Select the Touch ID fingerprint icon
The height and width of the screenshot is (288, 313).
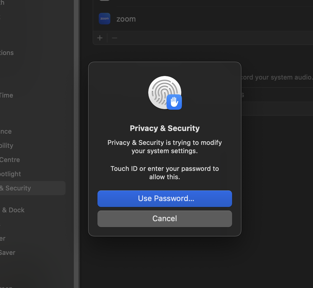pos(164,92)
